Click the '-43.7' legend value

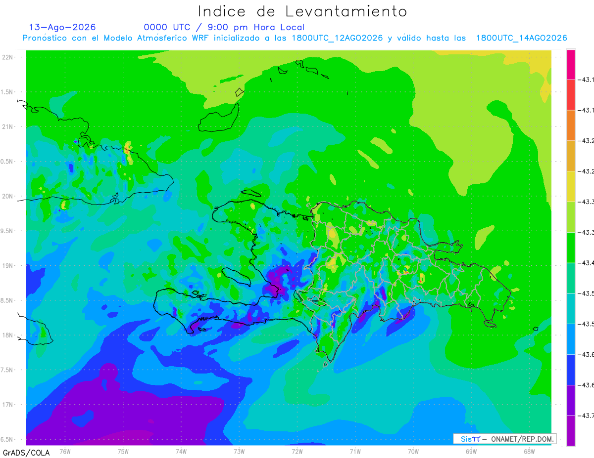point(587,416)
